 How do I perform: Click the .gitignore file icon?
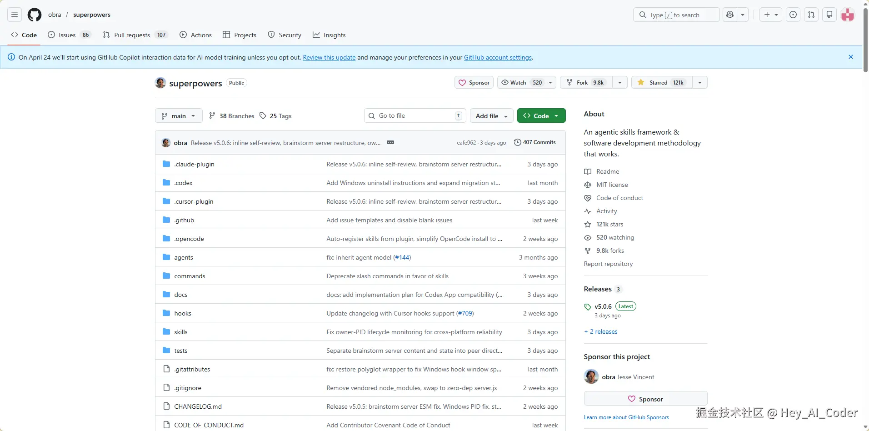[166, 388]
